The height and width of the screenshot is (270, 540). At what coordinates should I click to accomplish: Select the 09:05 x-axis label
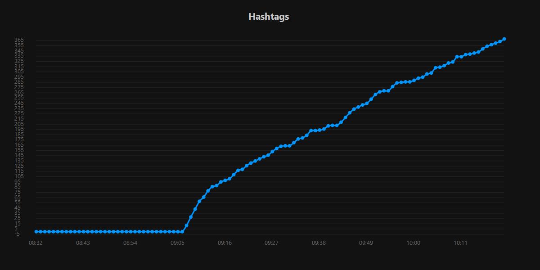(x=177, y=242)
